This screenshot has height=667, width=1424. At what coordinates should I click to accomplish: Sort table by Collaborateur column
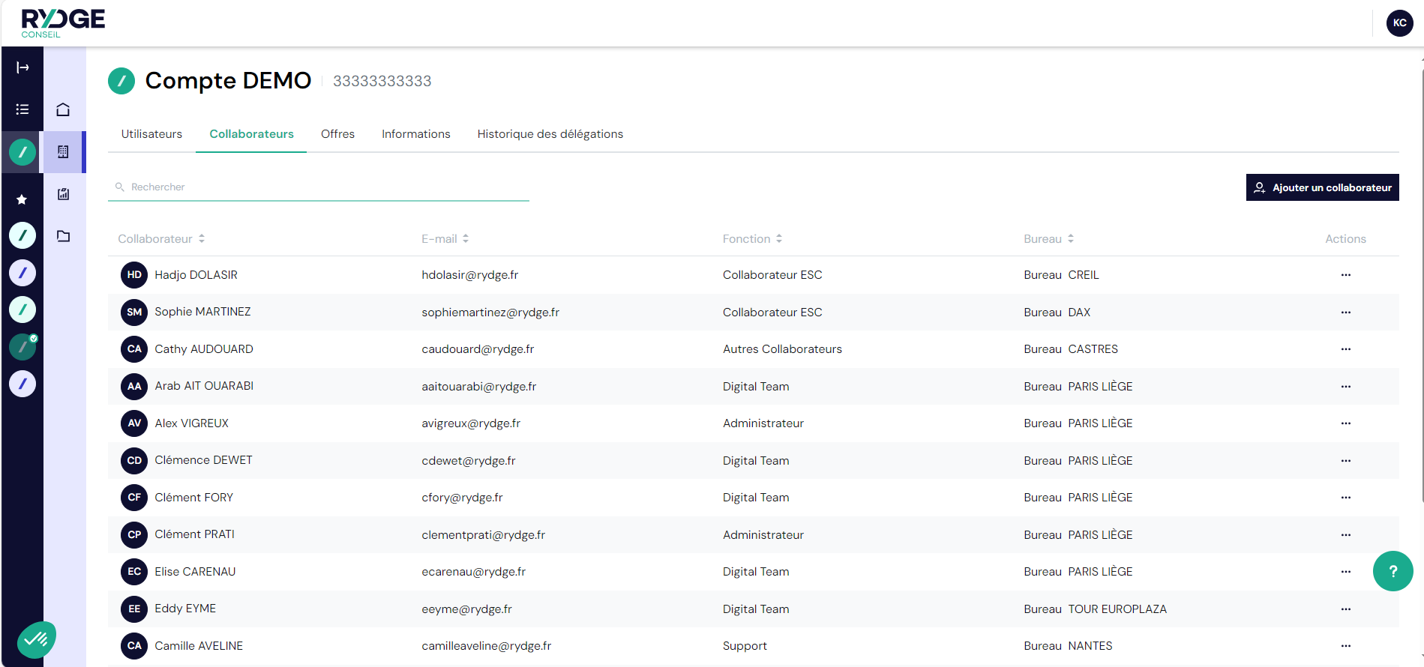[x=161, y=239]
